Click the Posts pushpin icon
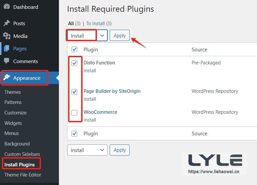The height and width of the screenshot is (185, 257). tap(7, 24)
